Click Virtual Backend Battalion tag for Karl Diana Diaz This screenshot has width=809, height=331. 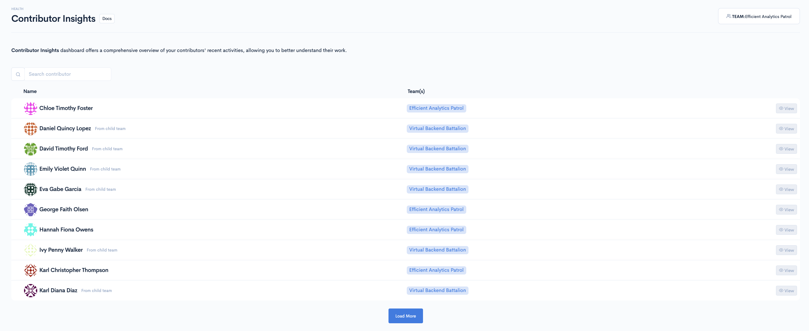tap(437, 290)
